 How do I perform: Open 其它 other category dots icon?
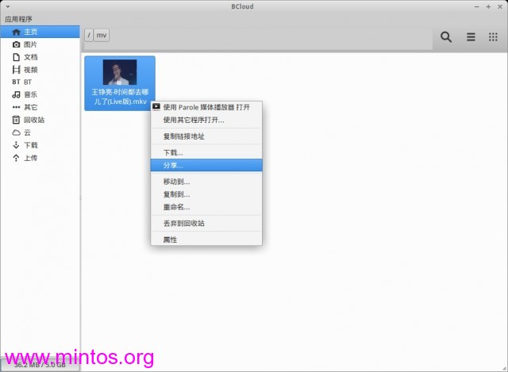(16, 107)
